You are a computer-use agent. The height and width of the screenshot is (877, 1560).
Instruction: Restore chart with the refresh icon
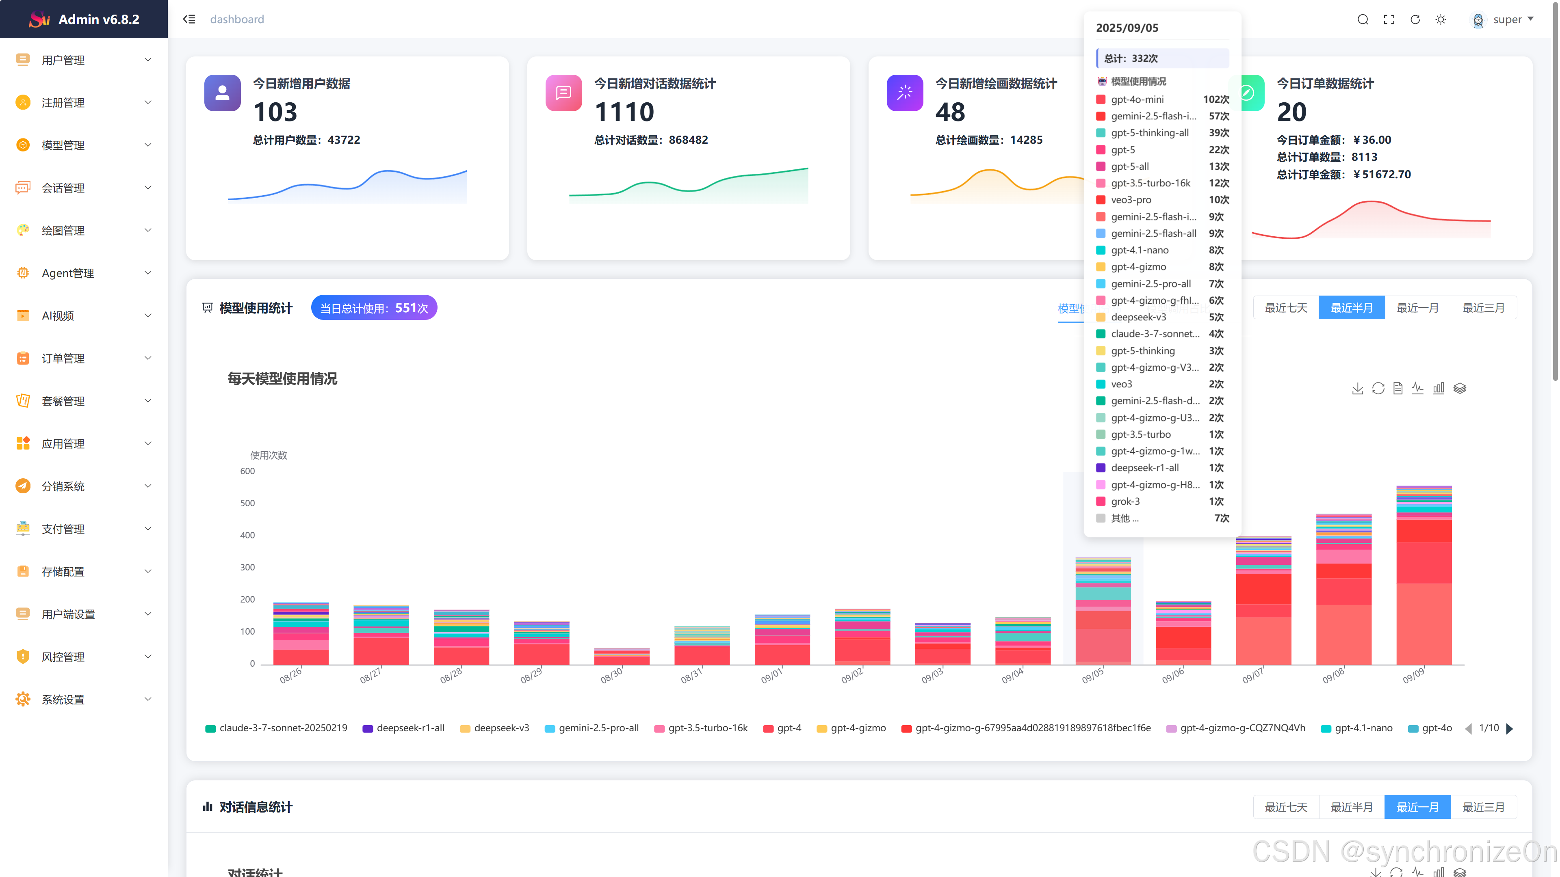(1378, 388)
